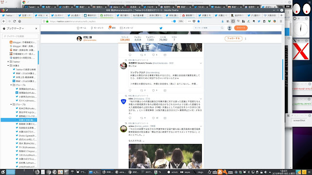Click the orange ツイート button

[x=241, y=28]
